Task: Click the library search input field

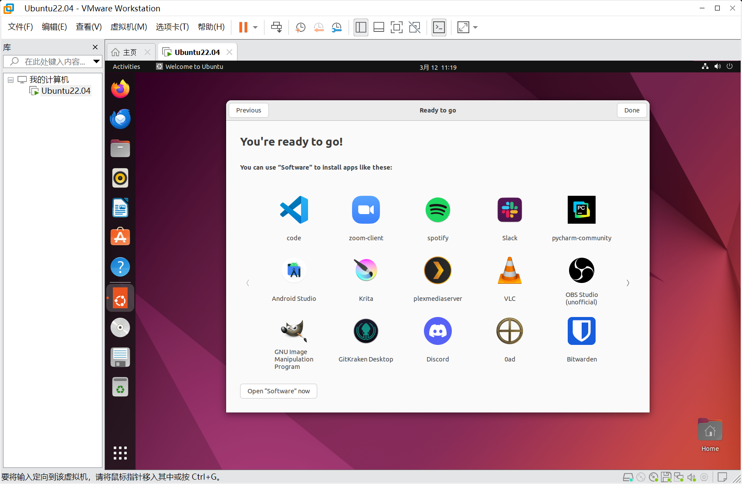Action: click(54, 61)
